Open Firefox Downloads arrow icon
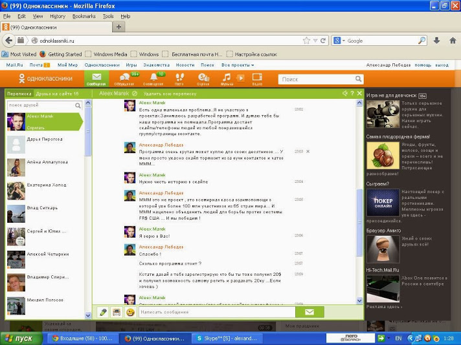The width and height of the screenshot is (461, 345). pyautogui.click(x=436, y=41)
